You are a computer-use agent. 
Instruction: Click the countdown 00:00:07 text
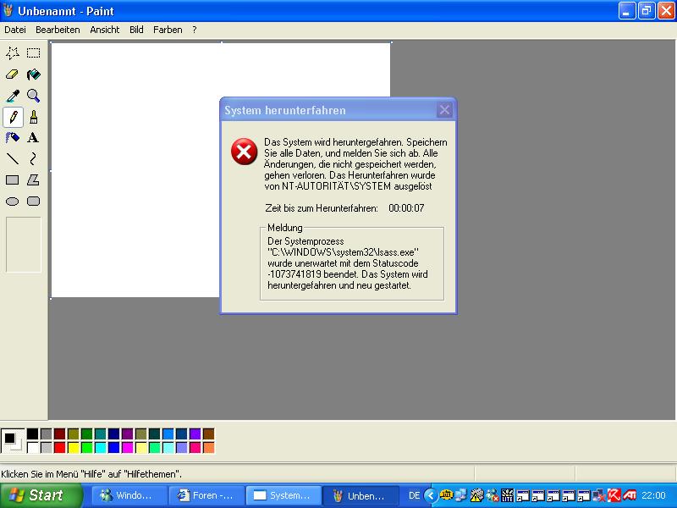406,208
